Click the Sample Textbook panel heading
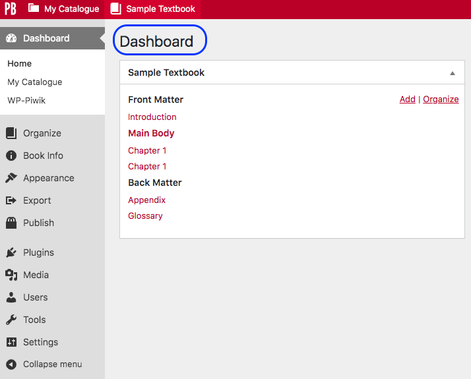471x379 pixels. coord(166,73)
